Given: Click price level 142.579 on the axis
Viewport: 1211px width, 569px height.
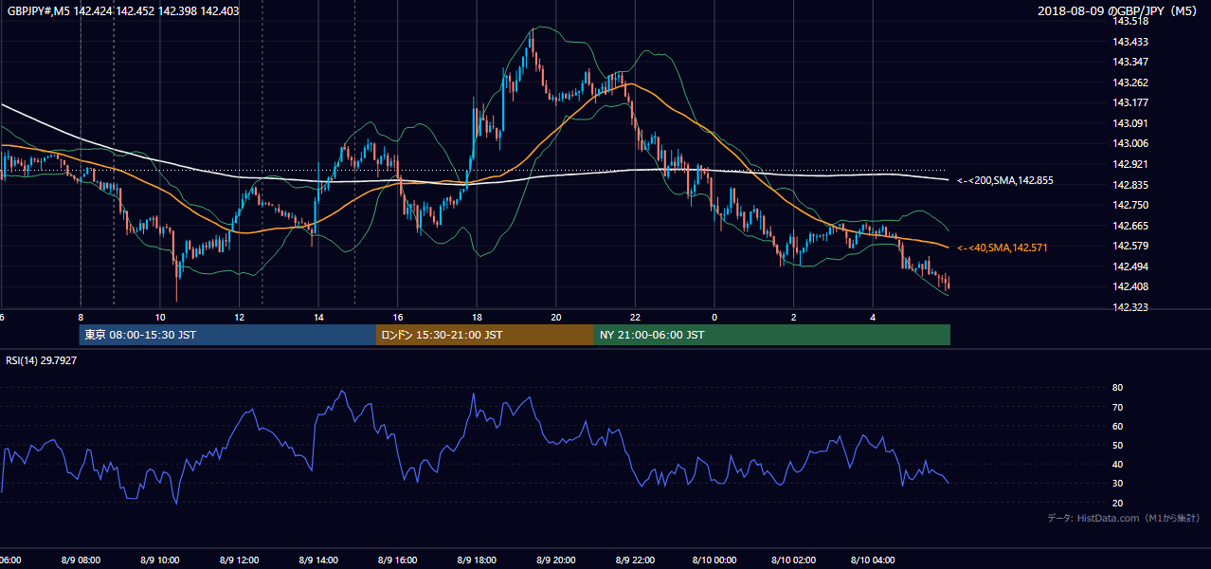Looking at the screenshot, I should pos(1130,246).
